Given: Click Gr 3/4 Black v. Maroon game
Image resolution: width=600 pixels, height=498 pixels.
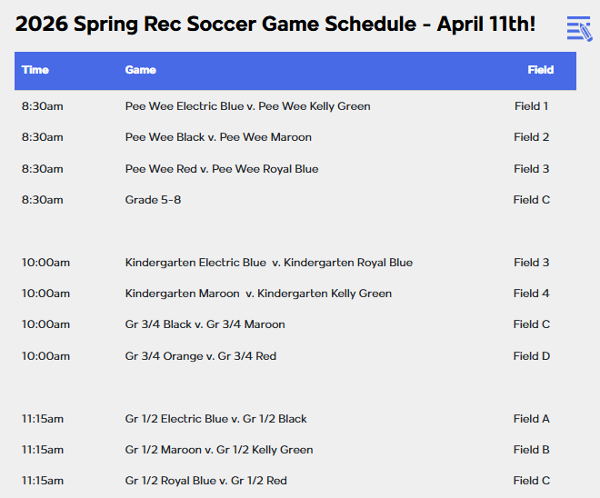Looking at the screenshot, I should click(x=205, y=324).
